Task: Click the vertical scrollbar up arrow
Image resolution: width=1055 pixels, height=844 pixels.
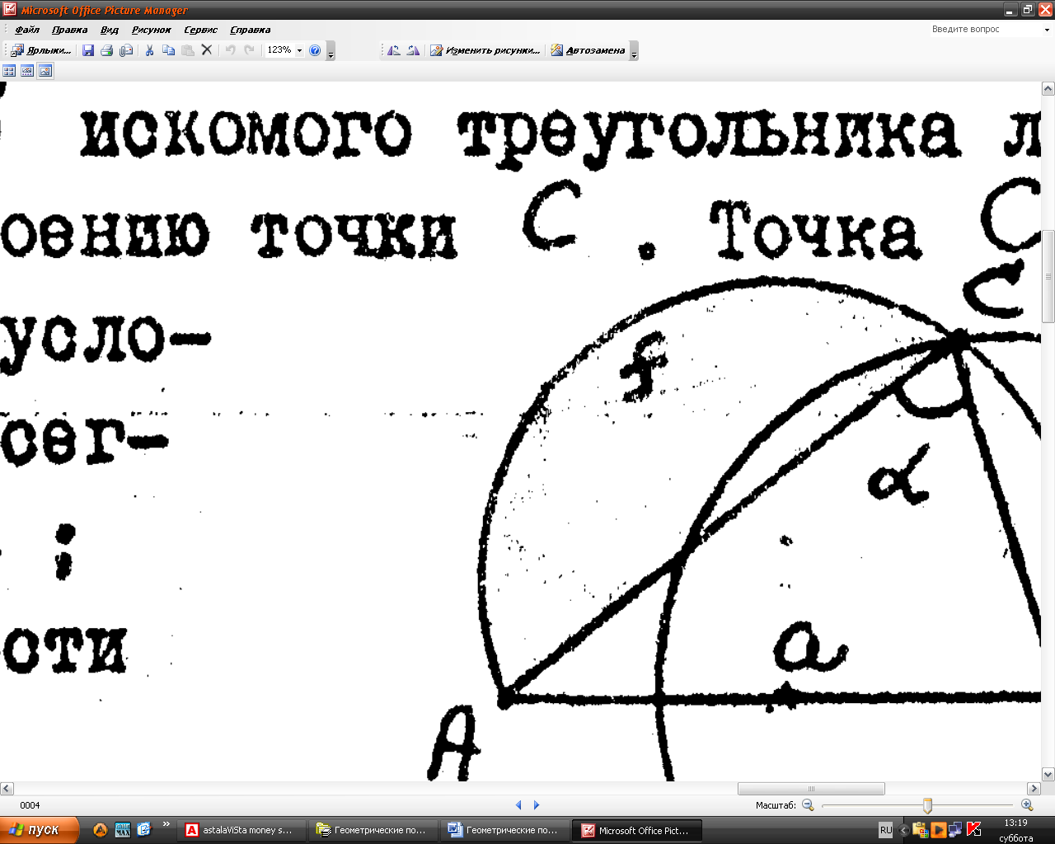Action: (x=1048, y=88)
